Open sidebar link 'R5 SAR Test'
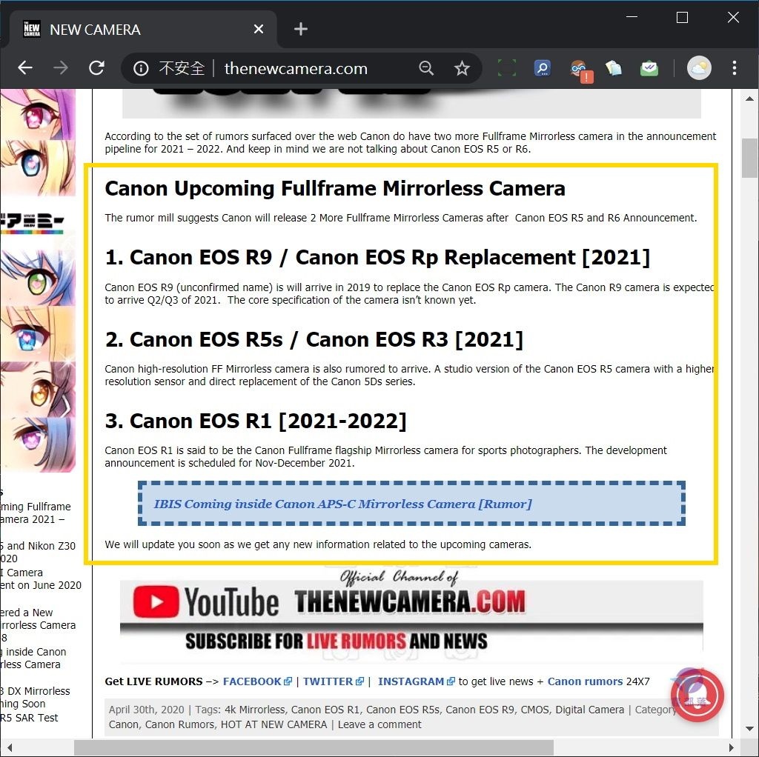759x757 pixels. [29, 718]
